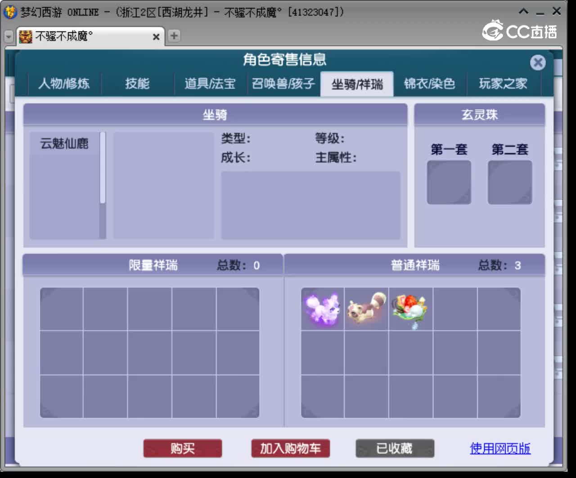Screen dimensions: 576x478
Task: Click the 第一套 玄灵珠 slot
Action: point(449,182)
